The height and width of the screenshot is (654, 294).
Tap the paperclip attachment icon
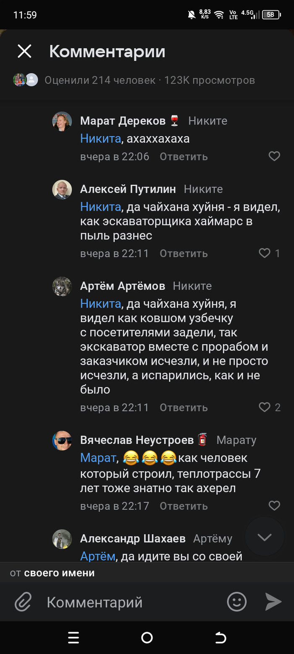pos(24,602)
